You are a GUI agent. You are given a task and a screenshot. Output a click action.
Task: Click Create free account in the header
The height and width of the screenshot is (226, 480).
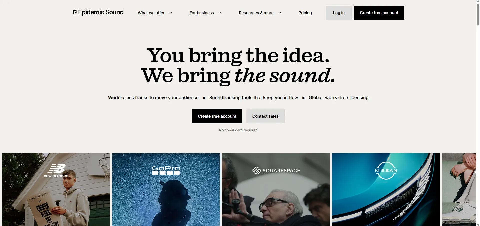point(379,13)
